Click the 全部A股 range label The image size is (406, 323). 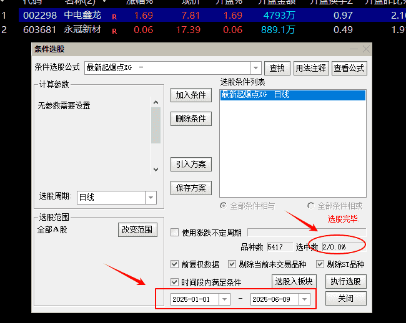coord(52,229)
